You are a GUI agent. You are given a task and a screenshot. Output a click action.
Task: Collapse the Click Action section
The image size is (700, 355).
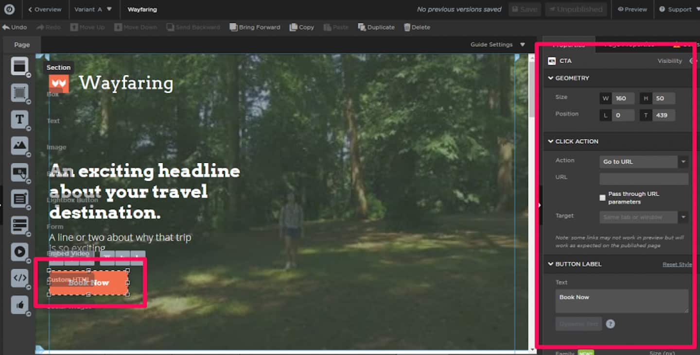573,141
